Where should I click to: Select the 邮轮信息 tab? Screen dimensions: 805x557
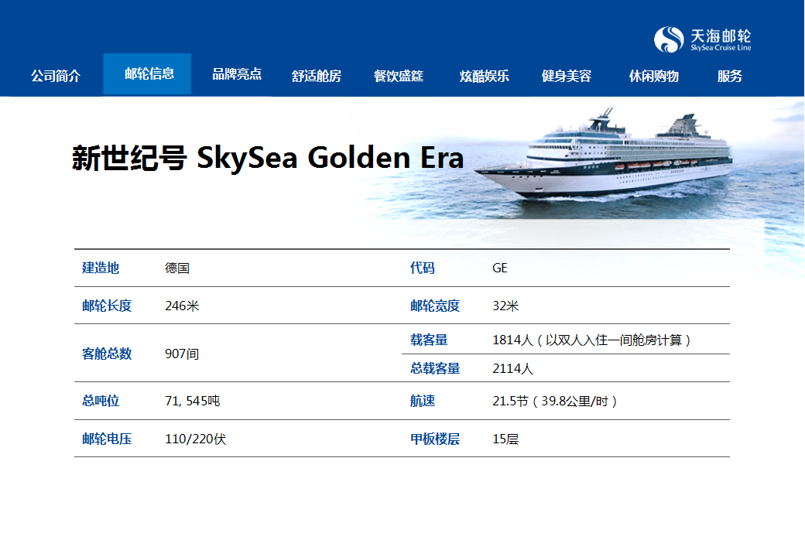point(147,73)
